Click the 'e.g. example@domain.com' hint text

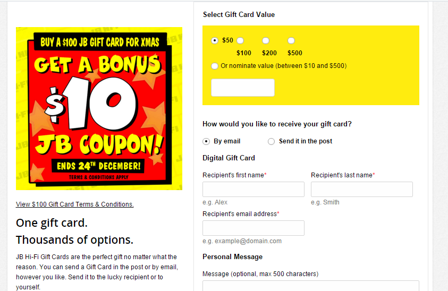pyautogui.click(x=242, y=241)
